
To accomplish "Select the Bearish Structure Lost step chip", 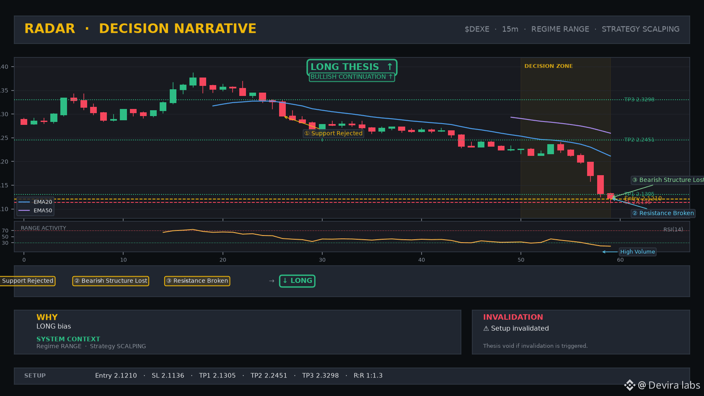I will click(111, 281).
